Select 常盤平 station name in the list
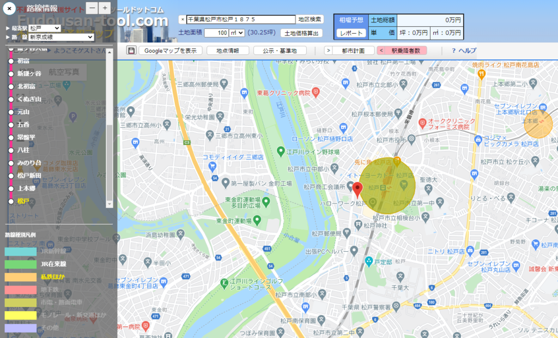 (x=26, y=137)
